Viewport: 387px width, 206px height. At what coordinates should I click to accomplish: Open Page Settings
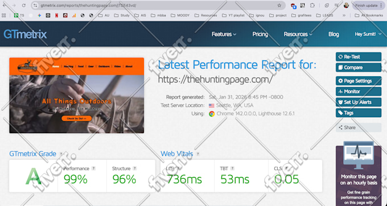[x=359, y=81]
